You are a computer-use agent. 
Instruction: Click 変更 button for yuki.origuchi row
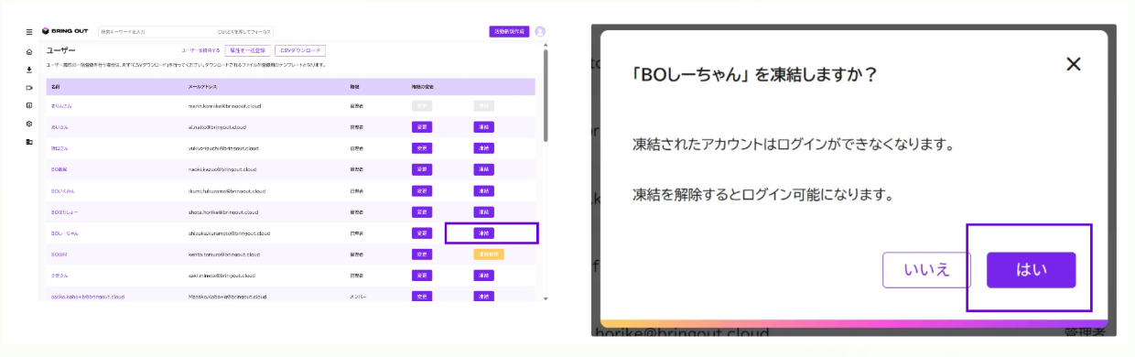422,147
